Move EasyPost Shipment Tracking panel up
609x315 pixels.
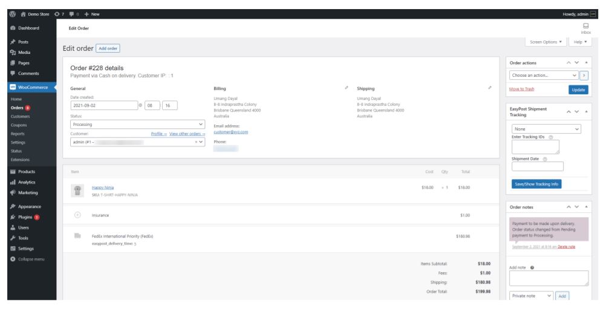[568, 112]
